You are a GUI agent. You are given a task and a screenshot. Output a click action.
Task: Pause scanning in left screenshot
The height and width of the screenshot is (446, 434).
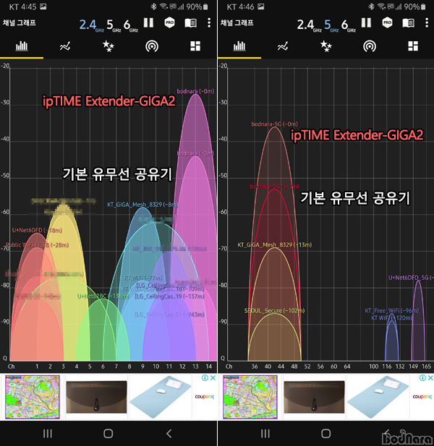pos(148,22)
